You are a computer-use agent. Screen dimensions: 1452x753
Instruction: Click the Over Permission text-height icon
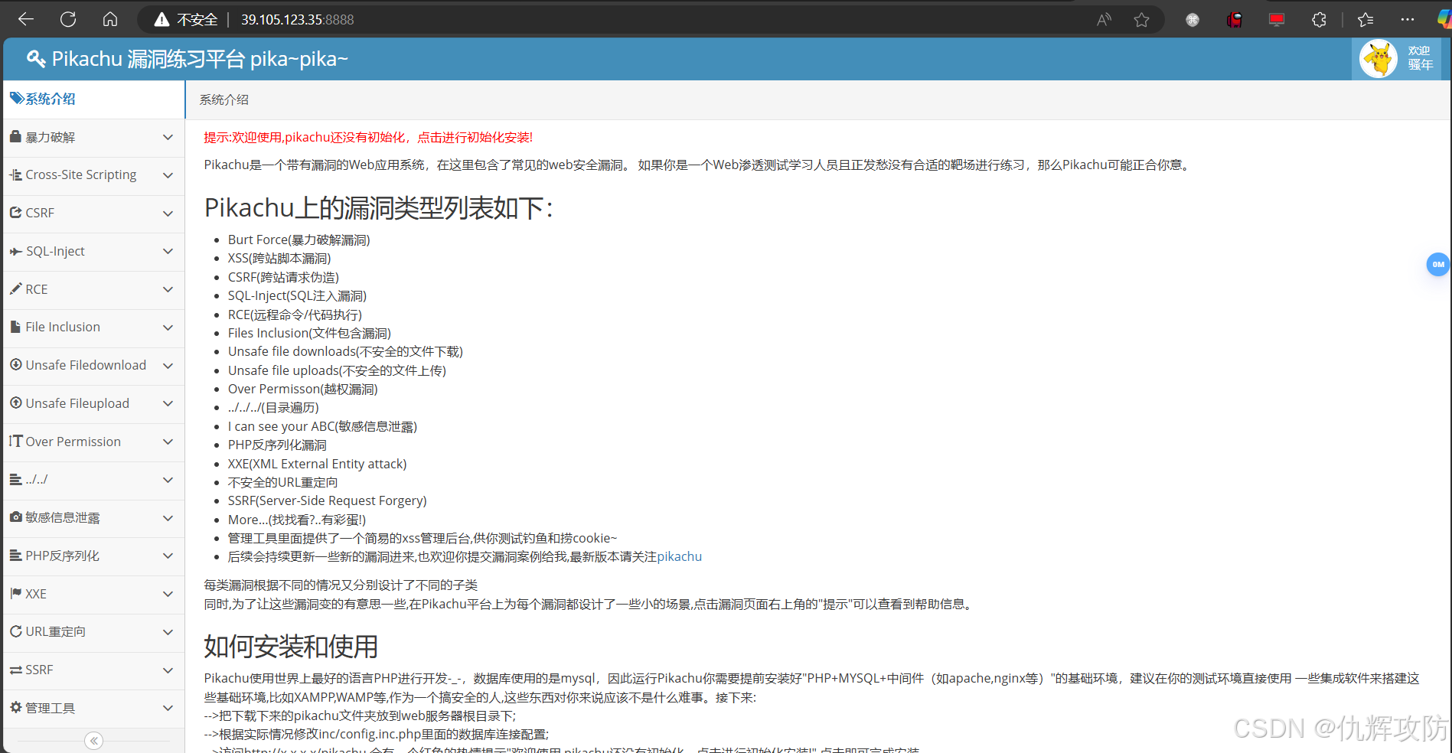15,441
